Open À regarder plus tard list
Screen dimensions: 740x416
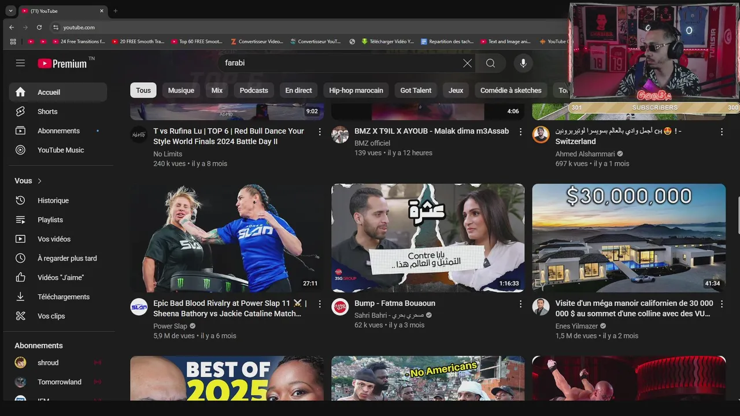tap(58, 258)
